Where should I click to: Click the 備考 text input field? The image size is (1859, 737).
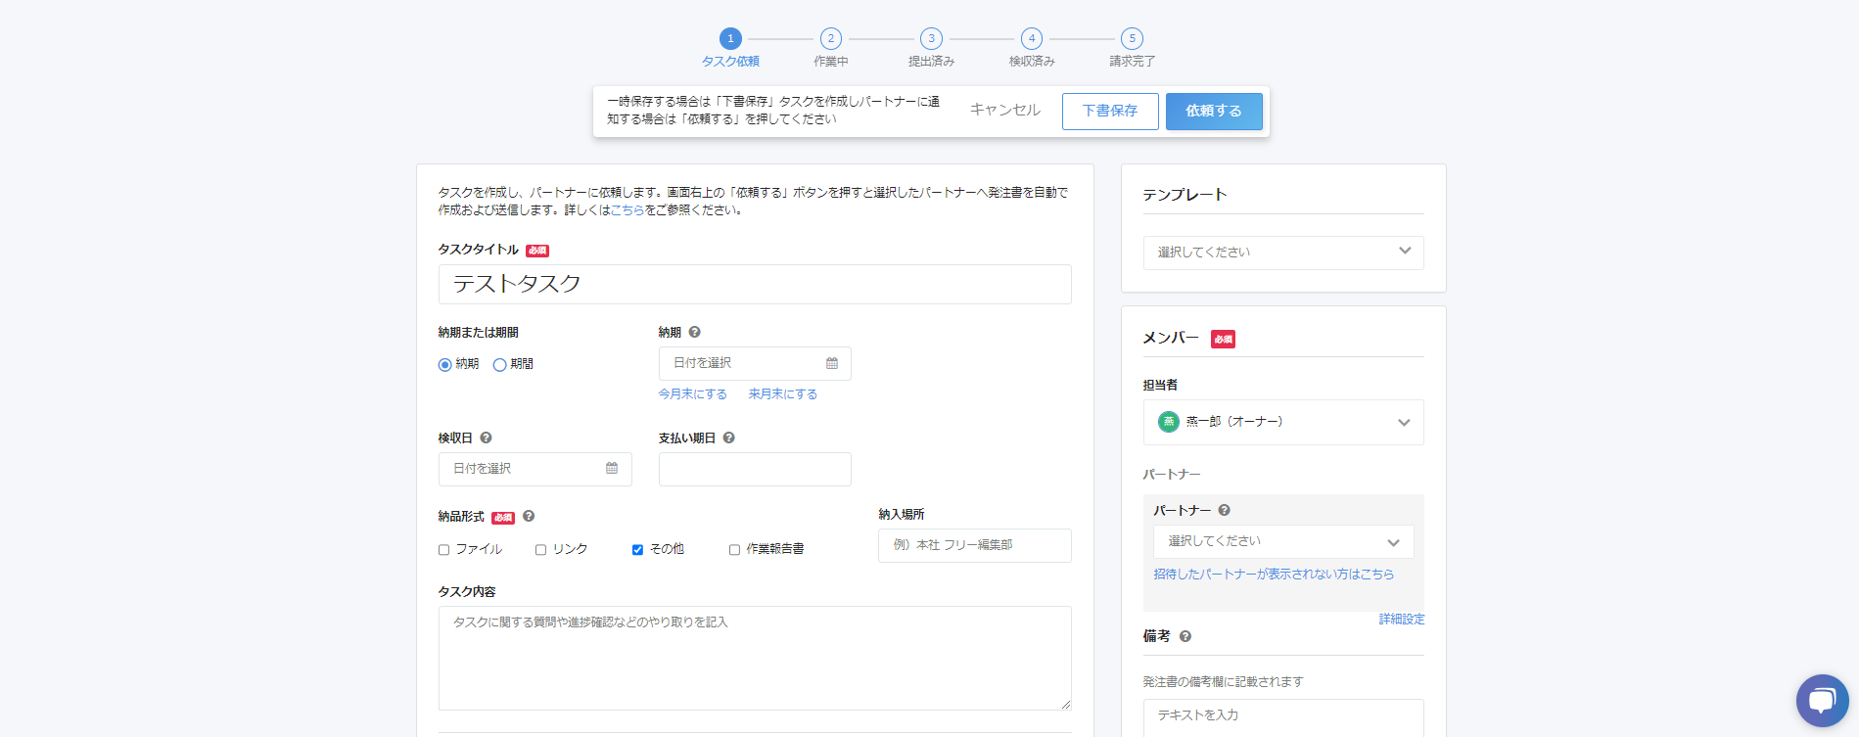tap(1283, 716)
